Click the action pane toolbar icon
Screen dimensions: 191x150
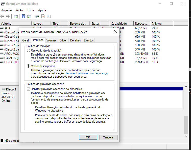29,17
